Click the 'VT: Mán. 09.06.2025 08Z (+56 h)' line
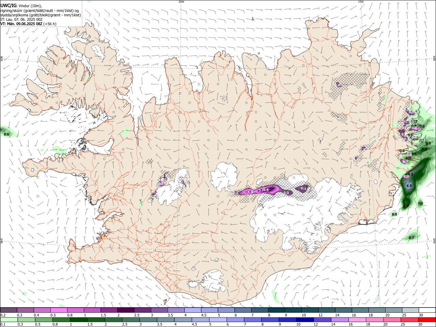436x327 pixels. click(x=28, y=24)
